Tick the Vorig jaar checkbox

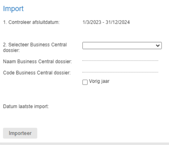(85, 82)
